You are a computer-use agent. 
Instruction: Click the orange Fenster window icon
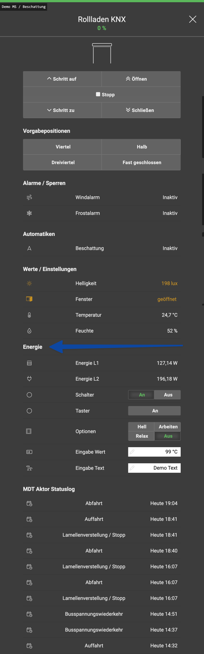click(29, 299)
